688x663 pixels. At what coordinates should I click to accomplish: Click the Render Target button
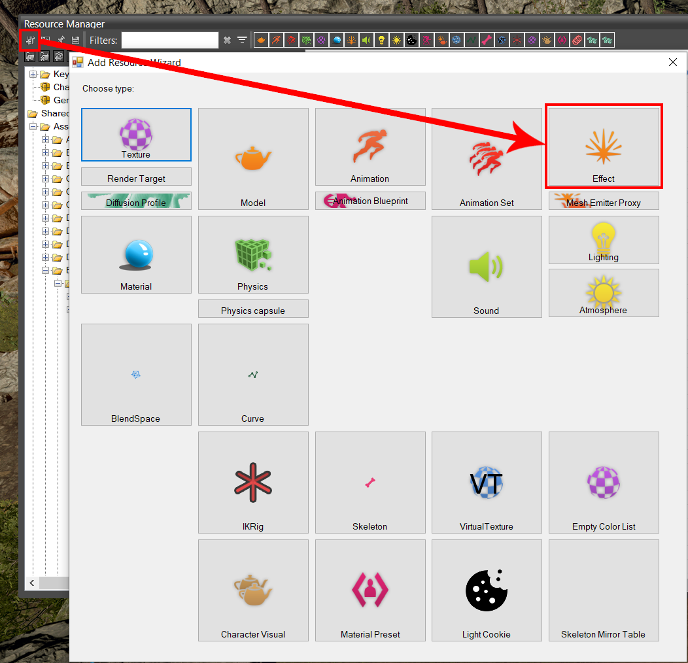click(136, 178)
